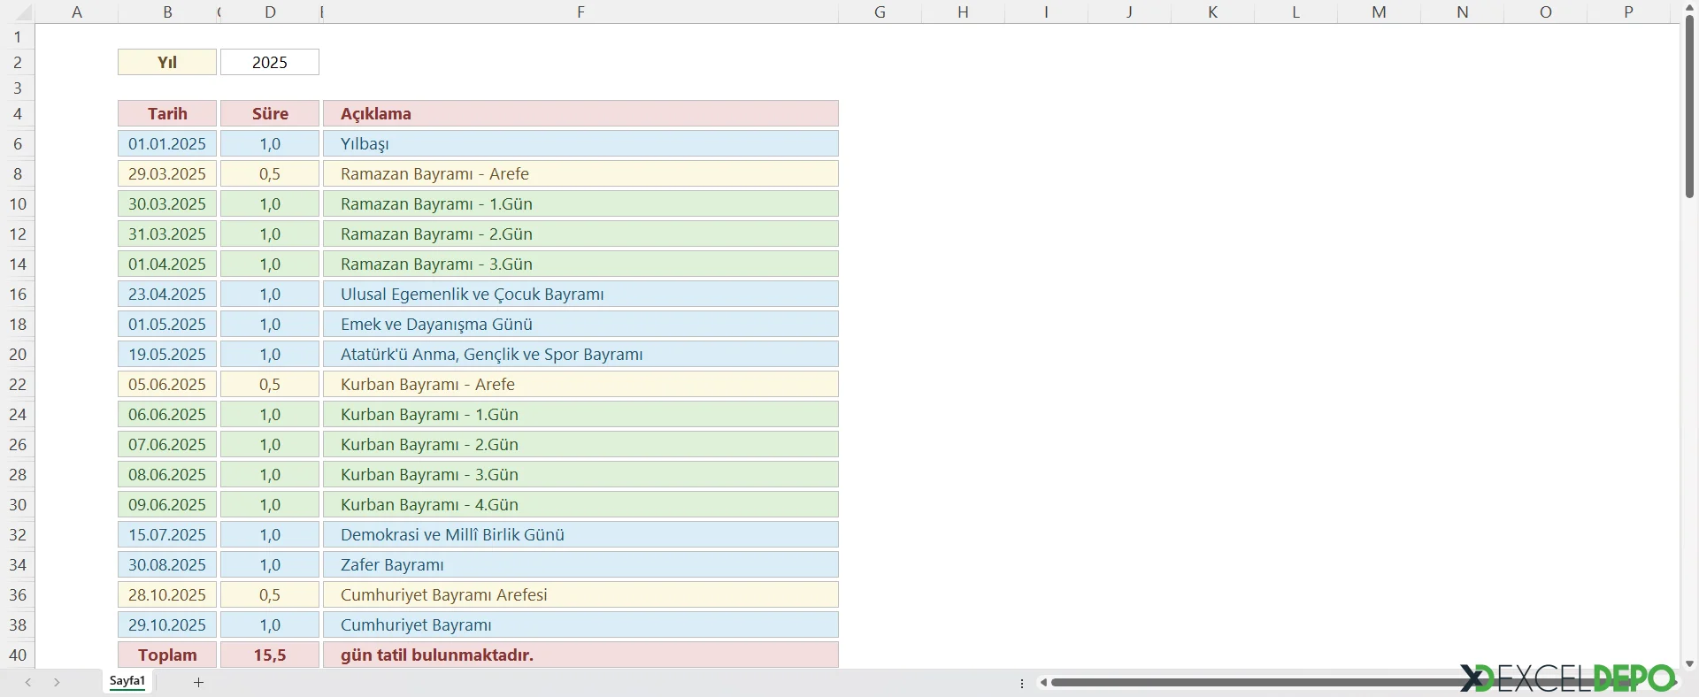Click the horizontal scrollbar left arrow
The height and width of the screenshot is (697, 1699).
pyautogui.click(x=1044, y=682)
